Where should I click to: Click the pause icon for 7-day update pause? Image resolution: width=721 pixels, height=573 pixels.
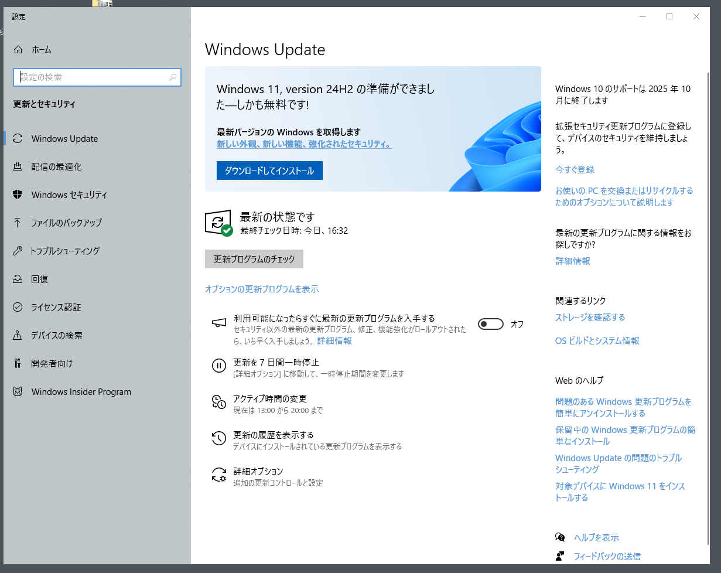(x=218, y=366)
